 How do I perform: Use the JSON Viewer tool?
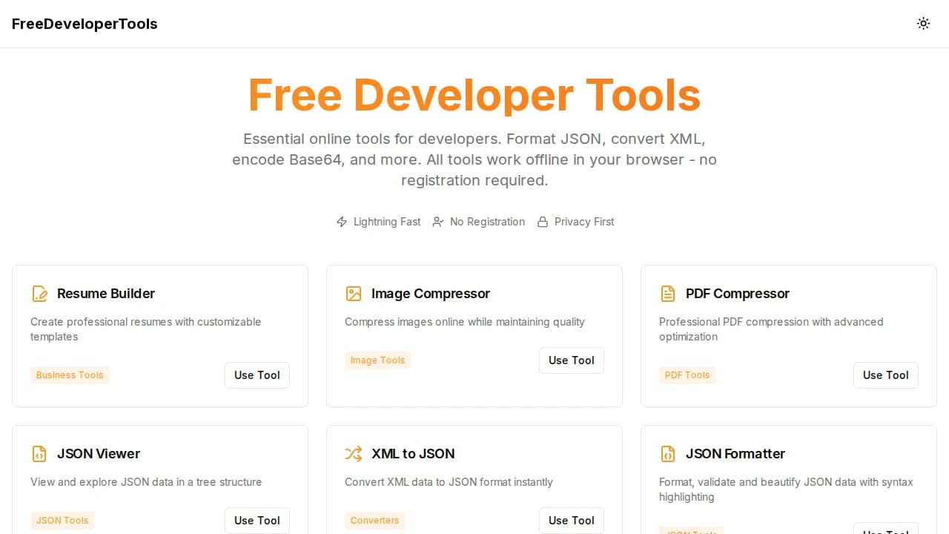[x=257, y=521]
